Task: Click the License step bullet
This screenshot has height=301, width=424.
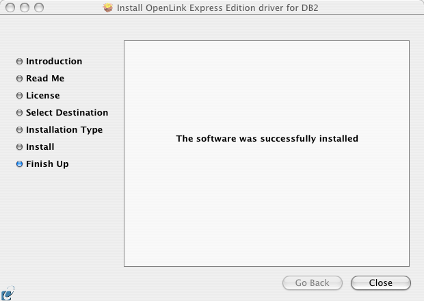Action: click(x=19, y=96)
